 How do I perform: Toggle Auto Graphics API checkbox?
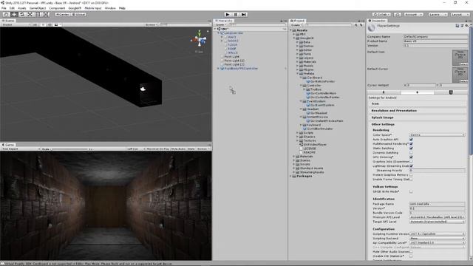(411, 140)
